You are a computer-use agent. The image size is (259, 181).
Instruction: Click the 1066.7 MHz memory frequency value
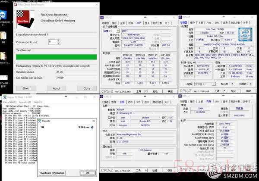[x=224, y=124]
